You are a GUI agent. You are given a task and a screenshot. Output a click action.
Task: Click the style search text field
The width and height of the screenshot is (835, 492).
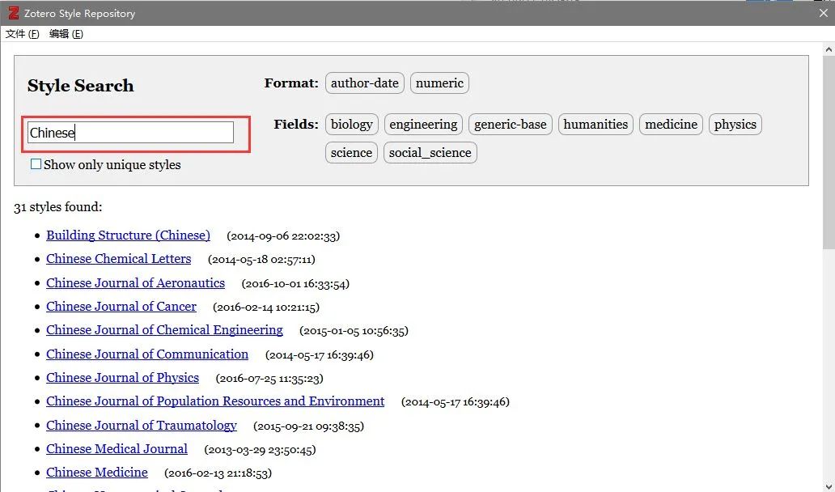point(130,133)
